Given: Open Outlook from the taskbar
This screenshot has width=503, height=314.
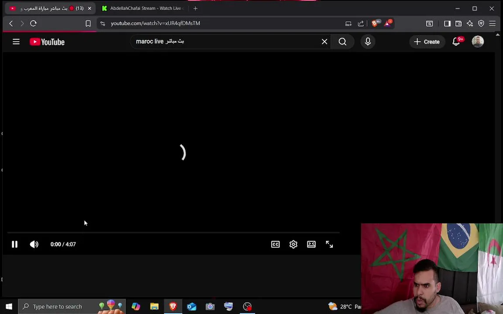Looking at the screenshot, I should (192, 307).
